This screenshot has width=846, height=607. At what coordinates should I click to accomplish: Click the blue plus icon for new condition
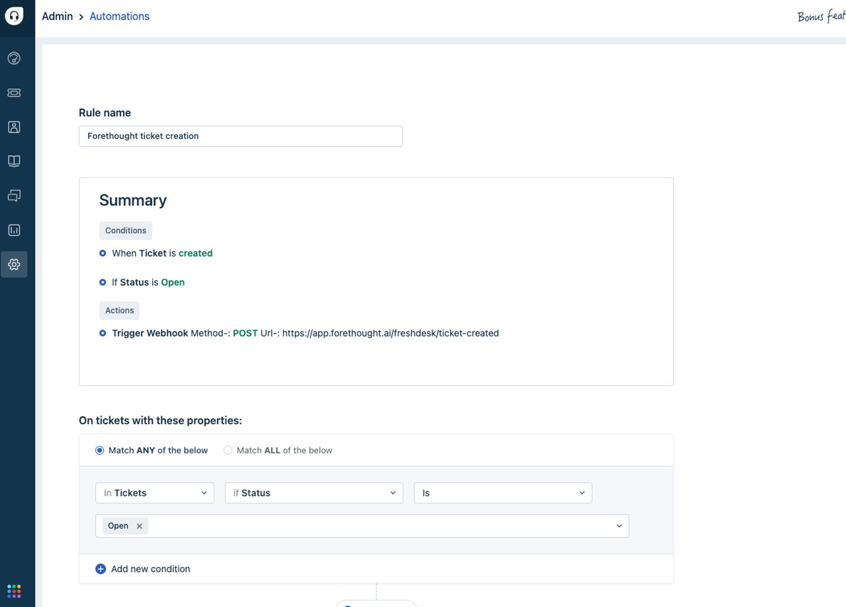pyautogui.click(x=101, y=569)
